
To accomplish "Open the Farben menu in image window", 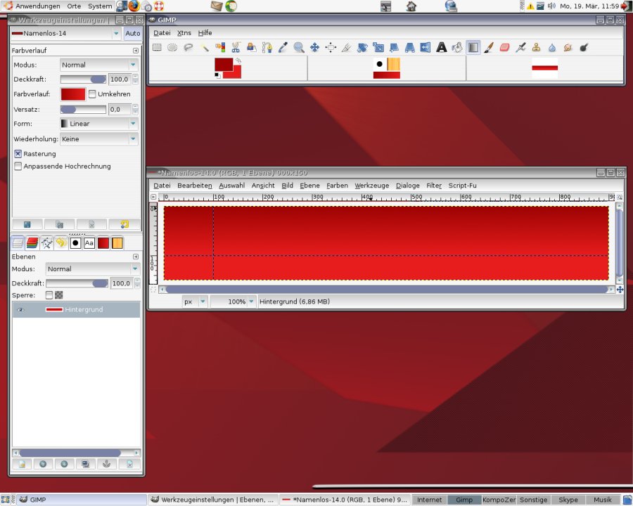I will point(337,186).
